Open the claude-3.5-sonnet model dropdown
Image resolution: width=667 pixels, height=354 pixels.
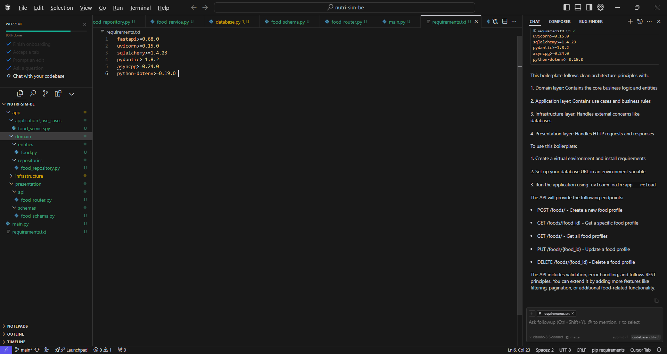546,337
